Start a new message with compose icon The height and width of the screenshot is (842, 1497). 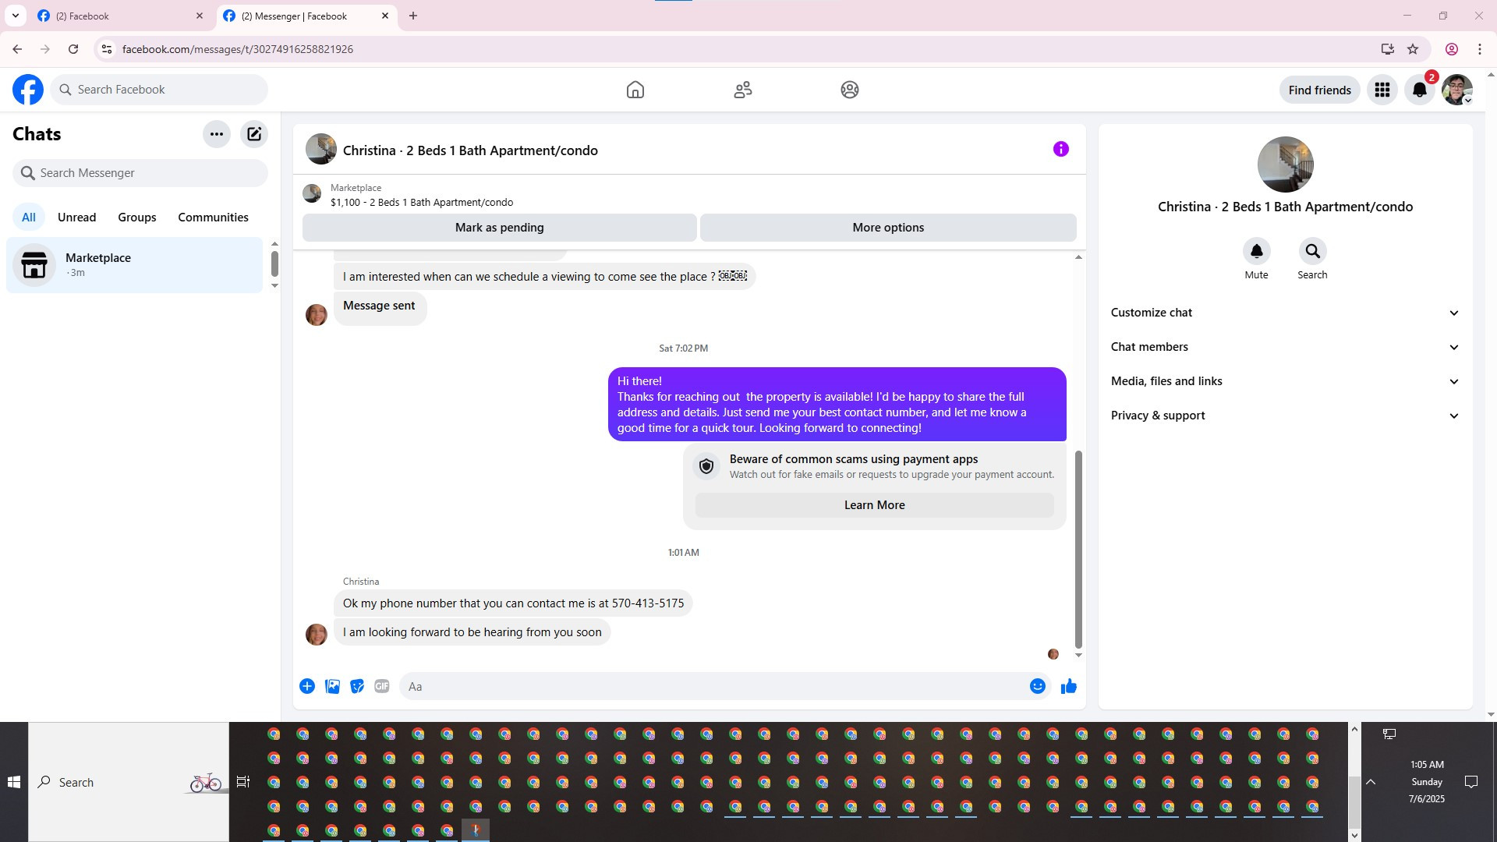[254, 134]
